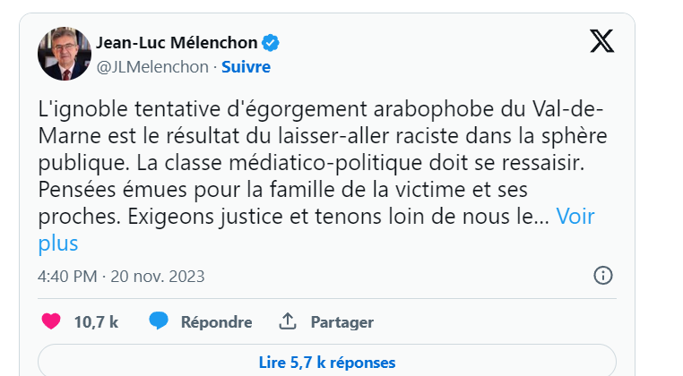Like the tweet with the heart icon

pyautogui.click(x=51, y=321)
